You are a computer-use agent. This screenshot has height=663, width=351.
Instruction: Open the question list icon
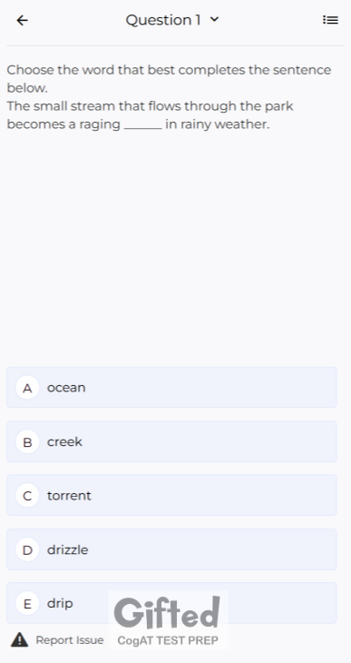tap(330, 20)
